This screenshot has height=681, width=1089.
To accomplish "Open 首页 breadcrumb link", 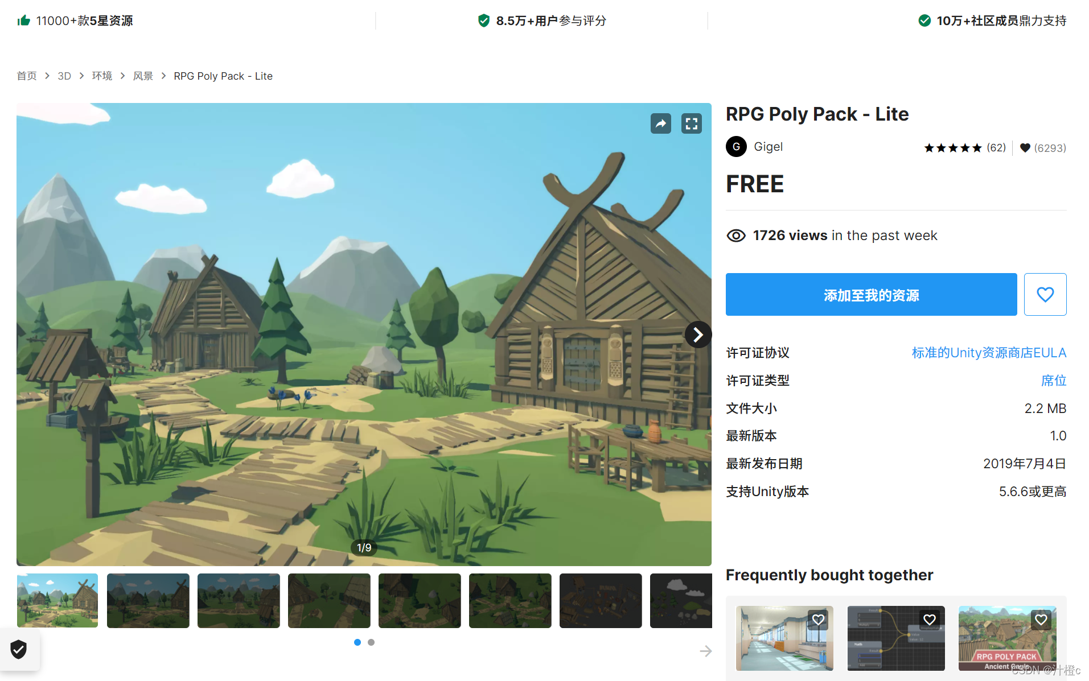I will click(27, 76).
